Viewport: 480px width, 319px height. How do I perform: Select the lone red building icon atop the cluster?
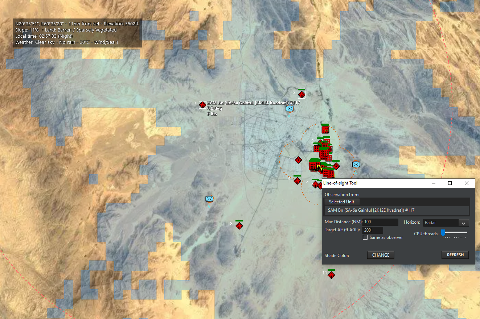(x=325, y=129)
